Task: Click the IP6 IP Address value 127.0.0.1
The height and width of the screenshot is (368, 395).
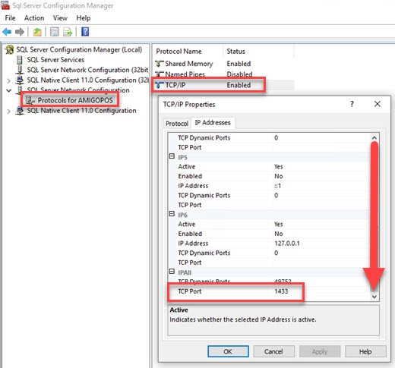Action: (x=287, y=244)
